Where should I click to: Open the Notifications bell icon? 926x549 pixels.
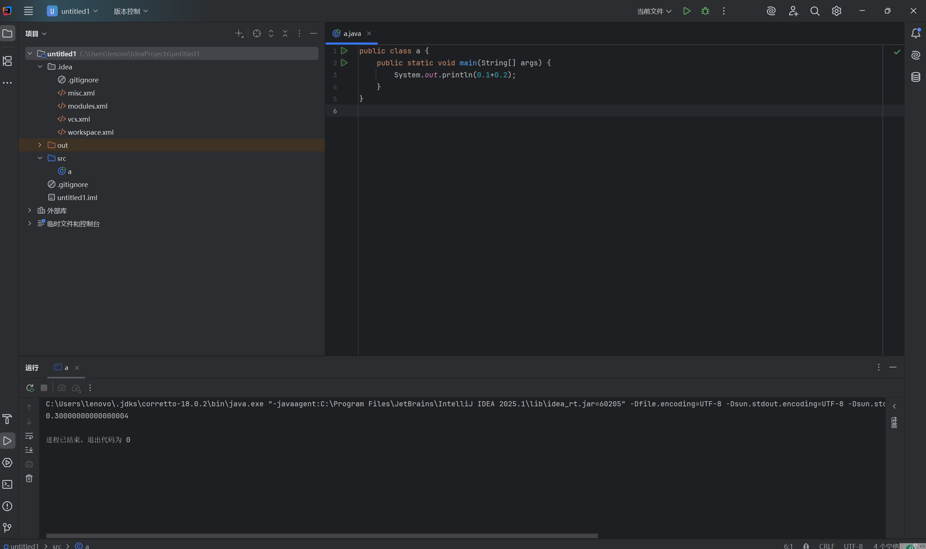tap(915, 33)
